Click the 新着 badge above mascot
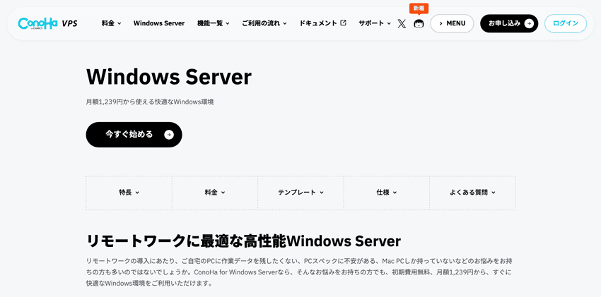601x297 pixels. [419, 8]
